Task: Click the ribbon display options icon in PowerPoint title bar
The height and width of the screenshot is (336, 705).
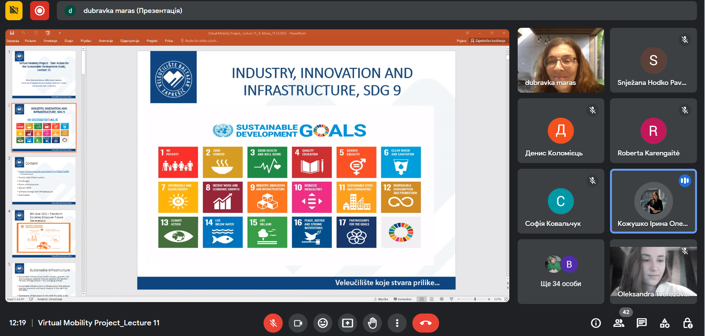Action: 467,33
